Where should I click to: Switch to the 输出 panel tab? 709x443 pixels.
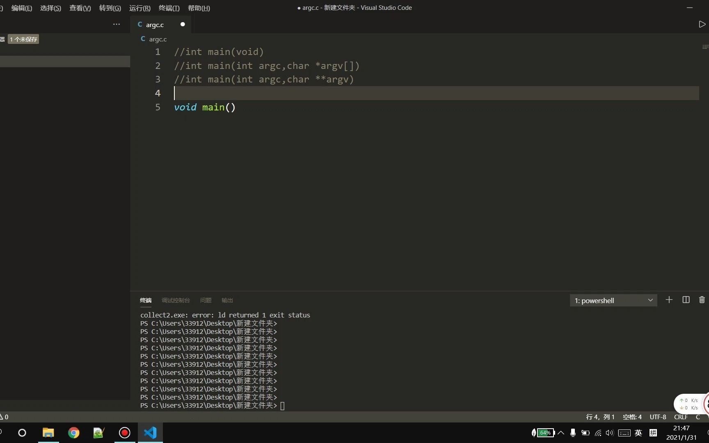click(227, 300)
